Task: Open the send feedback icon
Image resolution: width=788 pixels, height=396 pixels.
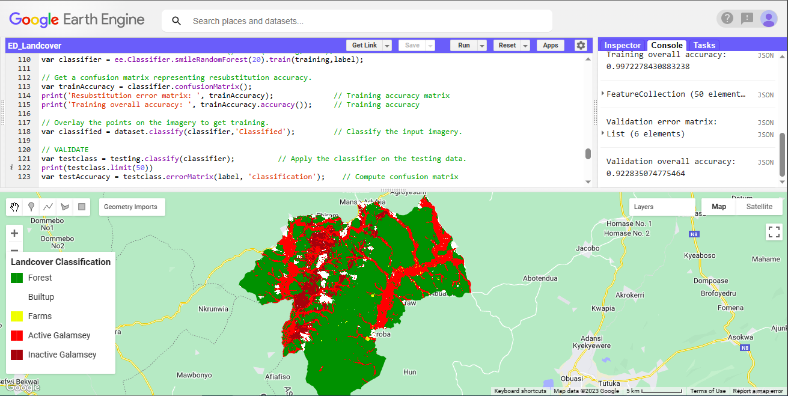Action: pos(747,18)
